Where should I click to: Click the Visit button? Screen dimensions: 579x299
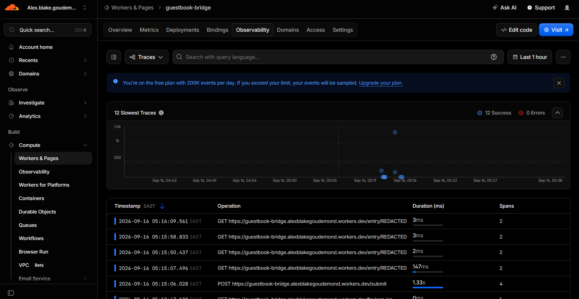556,30
